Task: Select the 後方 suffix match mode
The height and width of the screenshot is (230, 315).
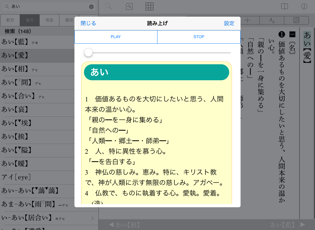Action: coord(30,20)
